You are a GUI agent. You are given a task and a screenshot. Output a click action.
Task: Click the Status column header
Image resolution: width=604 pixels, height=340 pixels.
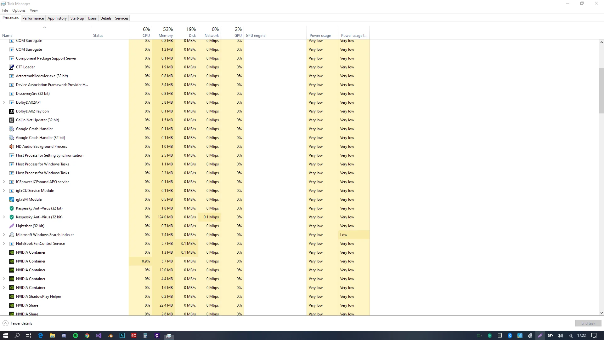tap(110, 32)
